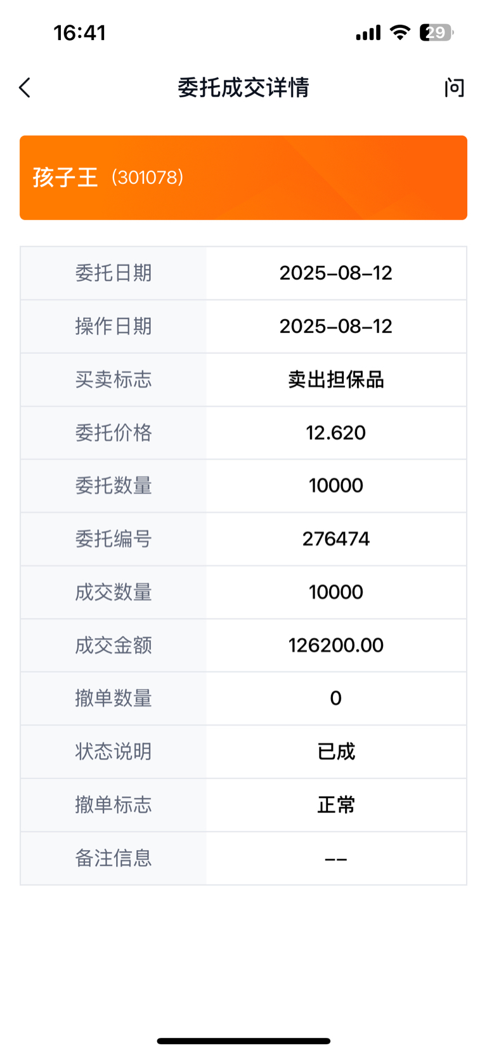Tap the Wi-Fi status icon
This screenshot has width=487, height=1055.
(x=399, y=32)
